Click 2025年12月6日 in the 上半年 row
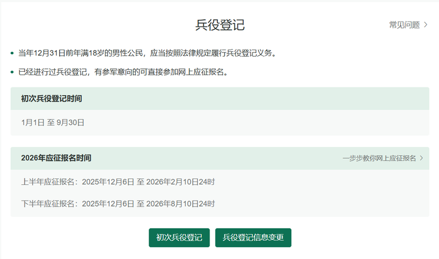This screenshot has height=259, width=439. 108,182
